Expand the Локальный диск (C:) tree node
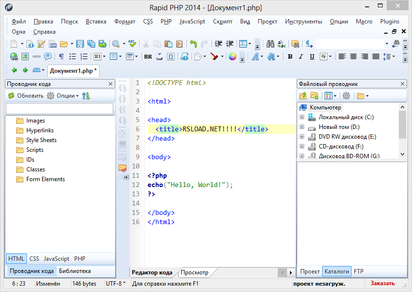The image size is (412, 292). pos(302,117)
